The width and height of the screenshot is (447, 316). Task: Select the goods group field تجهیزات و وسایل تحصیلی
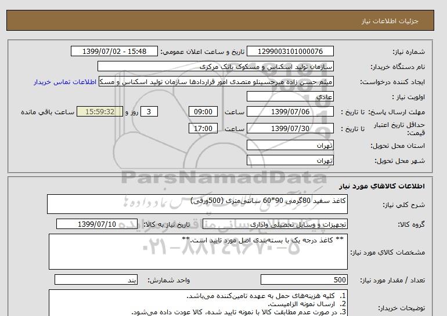coord(275,224)
